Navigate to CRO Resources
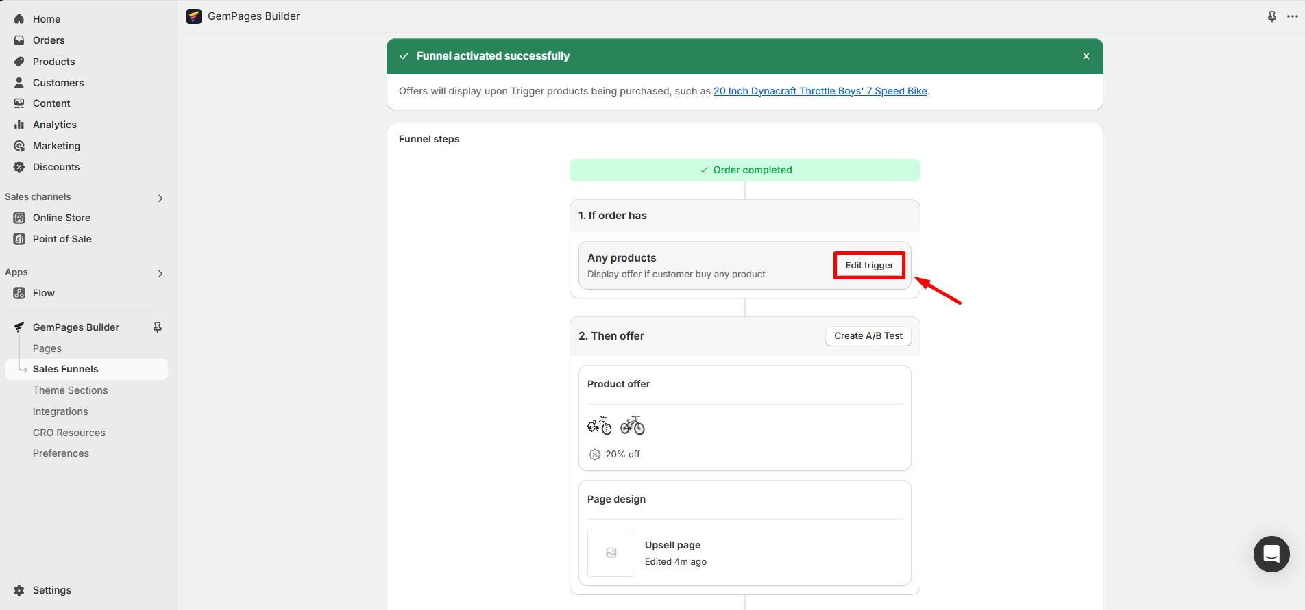 69,433
